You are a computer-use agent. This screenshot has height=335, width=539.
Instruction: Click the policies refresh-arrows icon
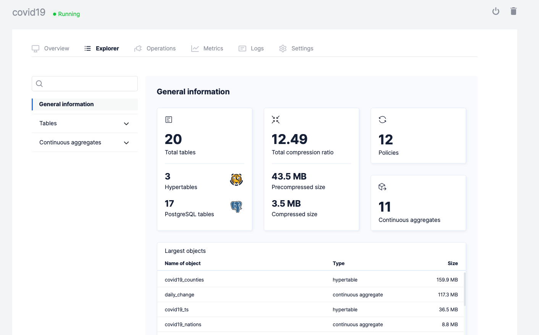(x=382, y=120)
